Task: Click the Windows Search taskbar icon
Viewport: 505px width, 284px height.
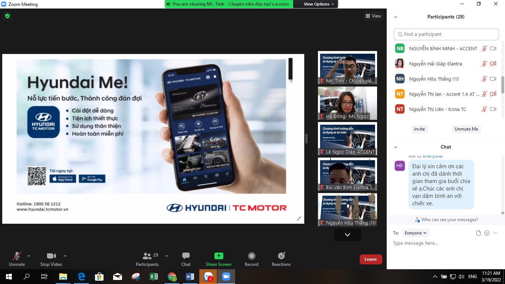Action: (27, 277)
